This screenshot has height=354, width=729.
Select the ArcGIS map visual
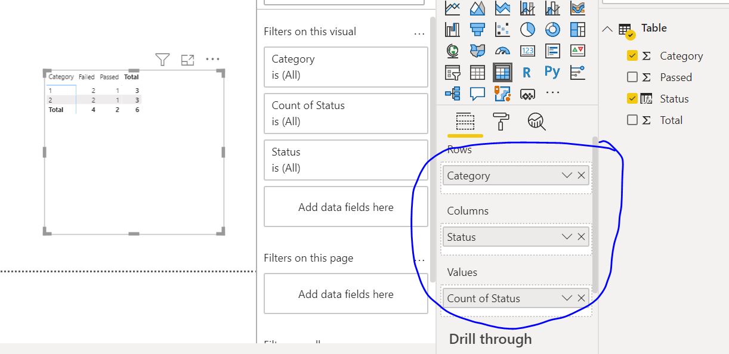pyautogui.click(x=502, y=94)
